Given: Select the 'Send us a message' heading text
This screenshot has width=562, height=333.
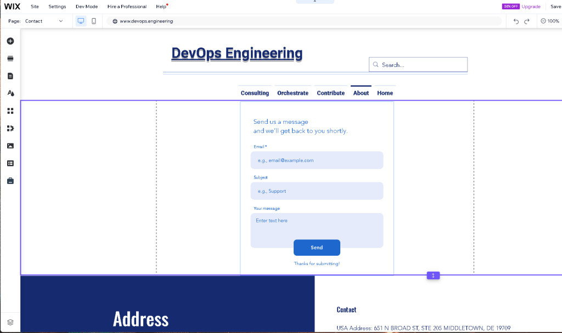Looking at the screenshot, I should pos(280,122).
